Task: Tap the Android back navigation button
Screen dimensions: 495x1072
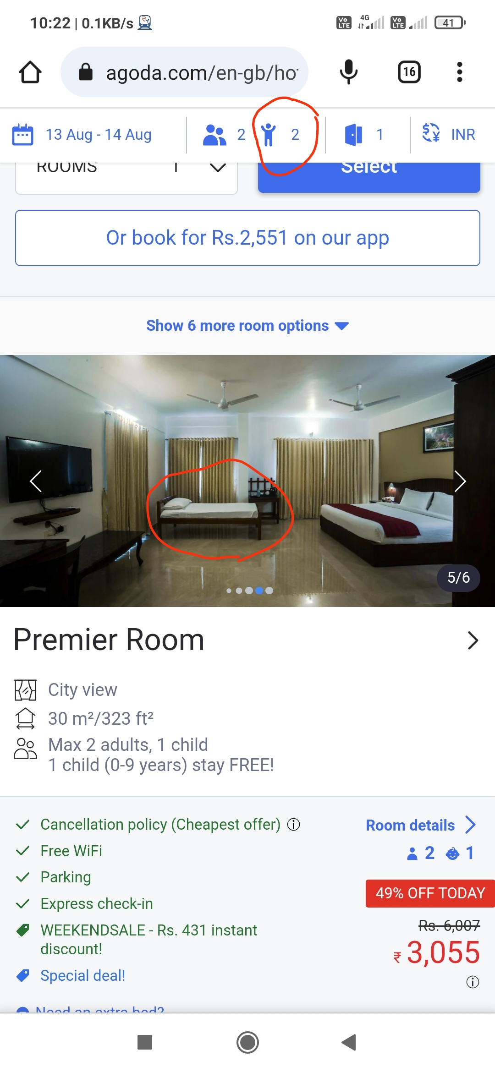Action: pyautogui.click(x=349, y=1042)
